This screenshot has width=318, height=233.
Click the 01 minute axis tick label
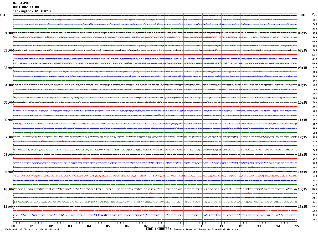[32, 226]
